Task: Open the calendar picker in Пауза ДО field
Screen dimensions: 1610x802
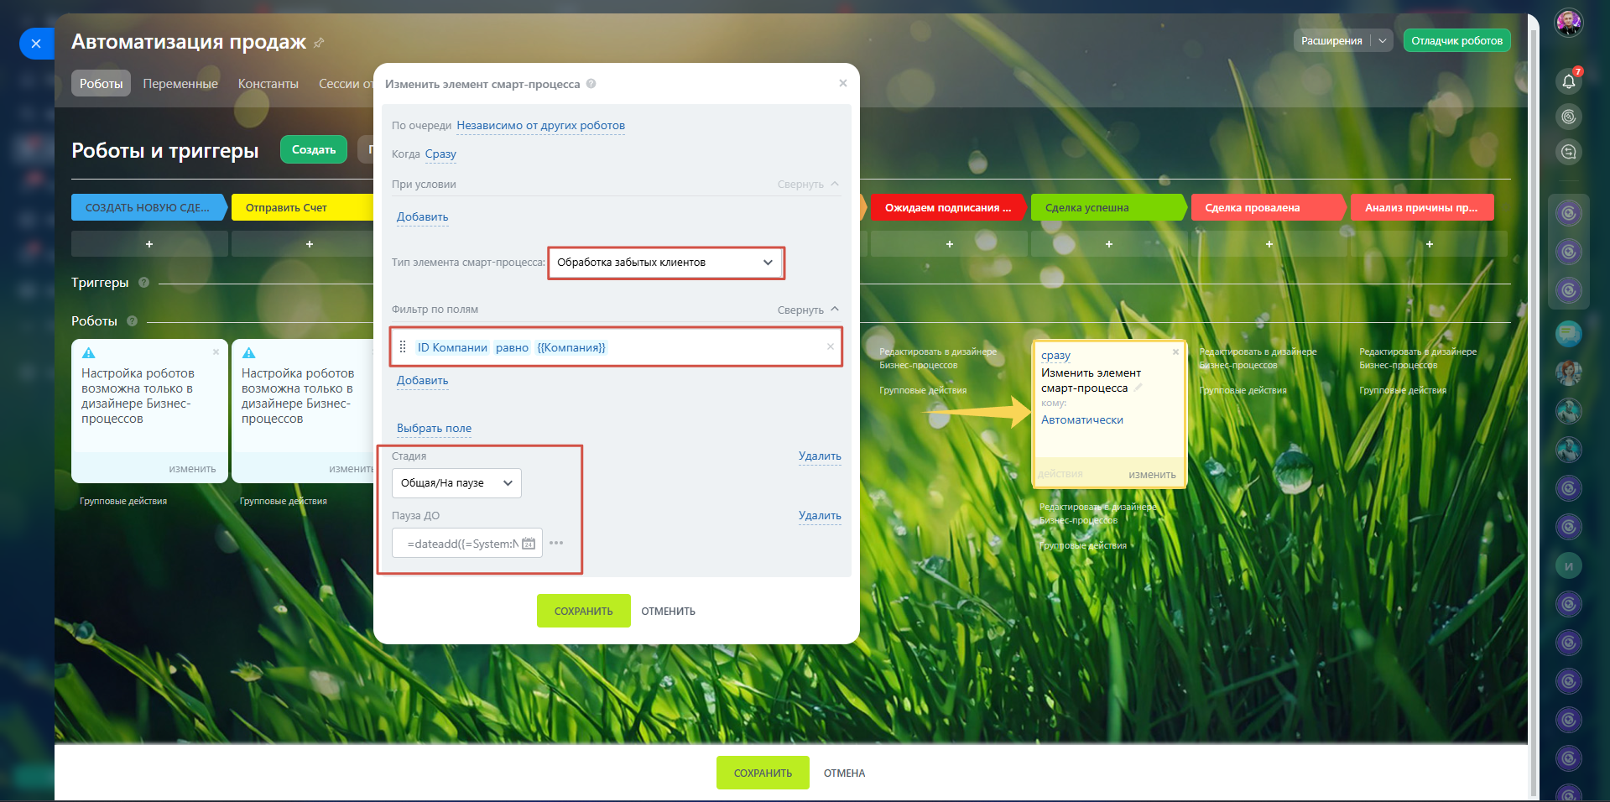Action: (x=529, y=544)
